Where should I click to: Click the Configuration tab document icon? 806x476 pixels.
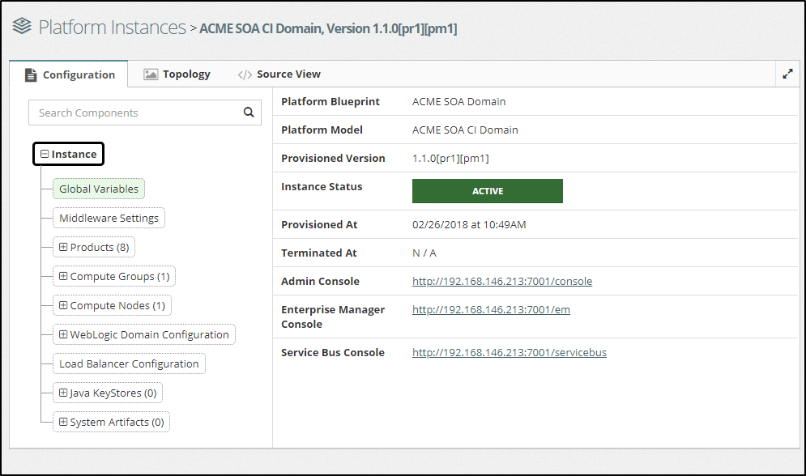[x=31, y=74]
